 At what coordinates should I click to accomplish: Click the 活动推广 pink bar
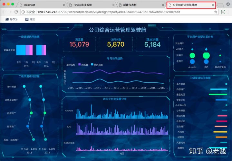pos(221,127)
